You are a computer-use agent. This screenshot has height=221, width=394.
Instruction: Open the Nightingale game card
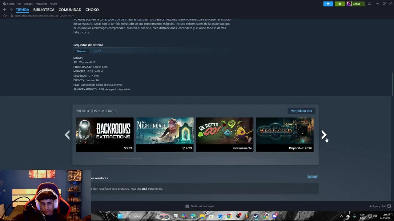coord(165,135)
